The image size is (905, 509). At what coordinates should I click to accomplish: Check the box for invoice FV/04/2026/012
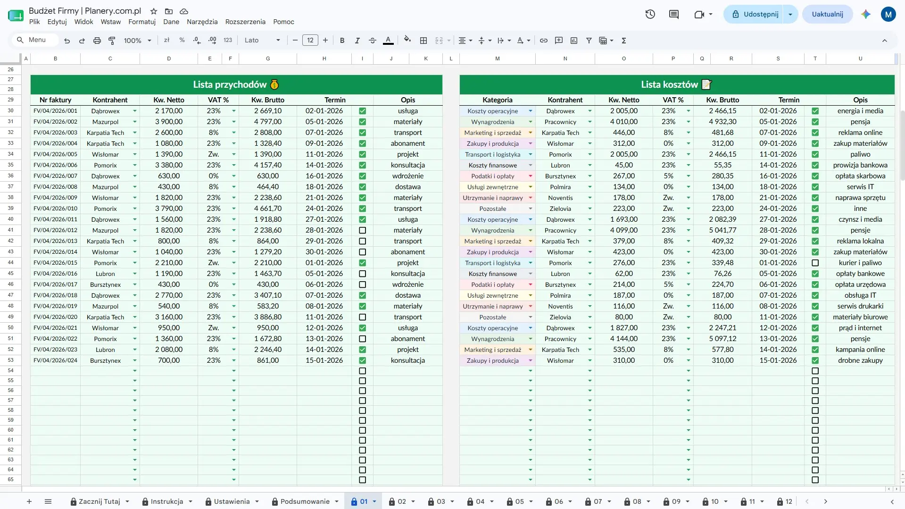click(x=362, y=230)
